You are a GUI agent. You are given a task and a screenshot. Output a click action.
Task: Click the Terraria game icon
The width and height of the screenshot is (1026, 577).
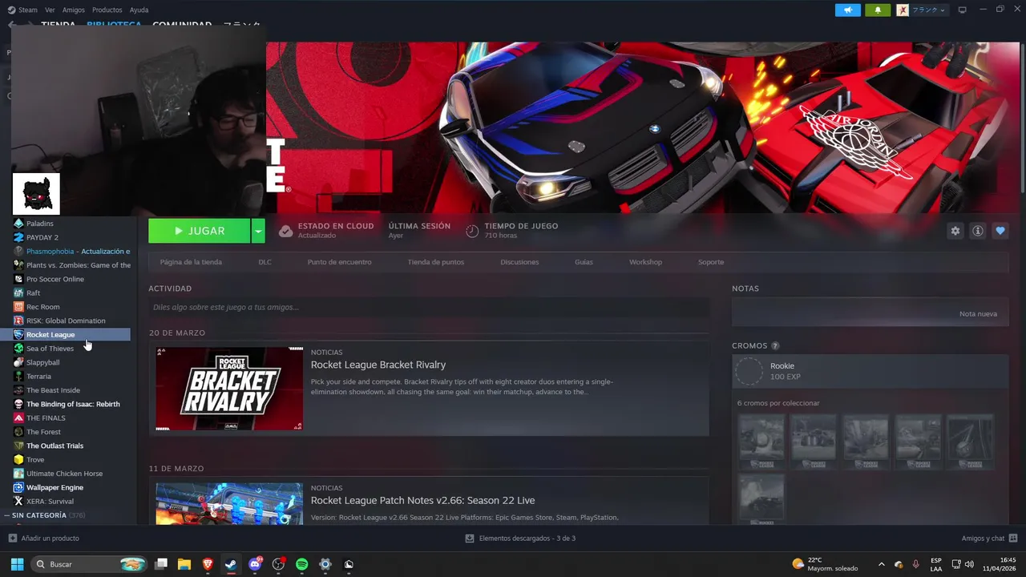[x=18, y=376]
